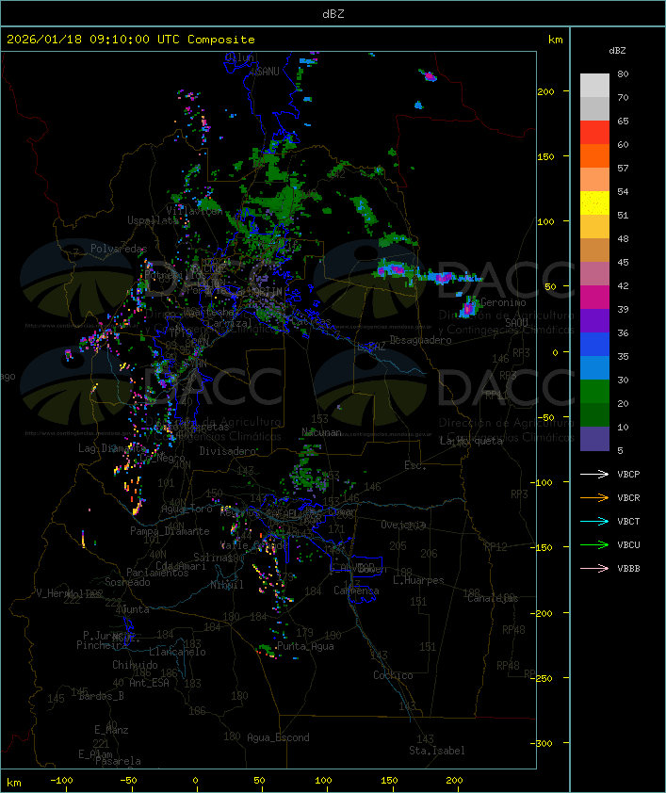Select the yellow 51-54 dBZ legend swatch
Image resolution: width=666 pixels, height=793 pixels.
594,202
